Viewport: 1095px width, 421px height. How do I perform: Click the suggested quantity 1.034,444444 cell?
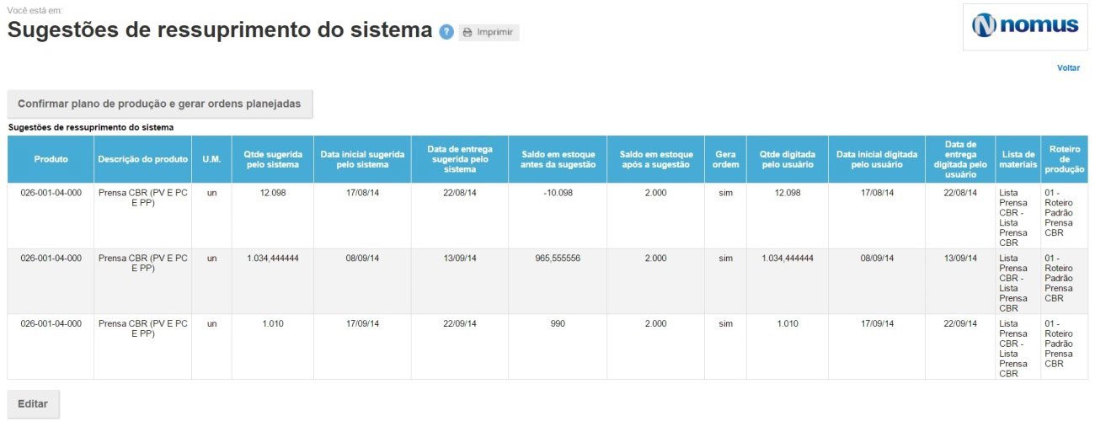[273, 258]
